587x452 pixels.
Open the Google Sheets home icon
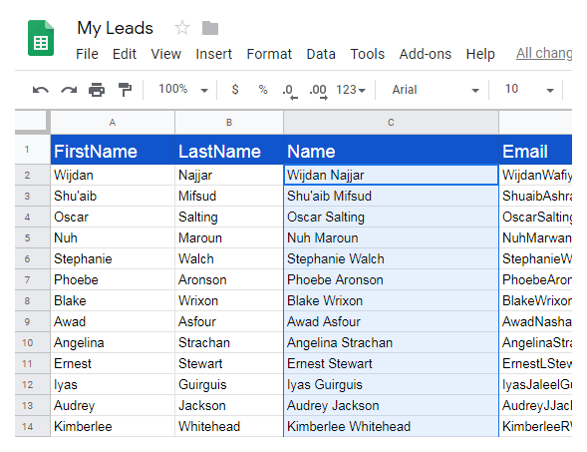point(41,38)
